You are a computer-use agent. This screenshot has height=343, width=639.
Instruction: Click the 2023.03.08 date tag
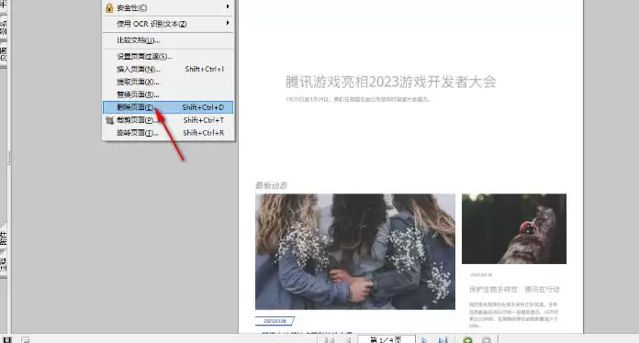pyautogui.click(x=275, y=321)
